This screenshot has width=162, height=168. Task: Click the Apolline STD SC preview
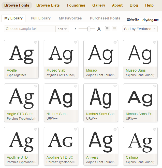coord(61,140)
